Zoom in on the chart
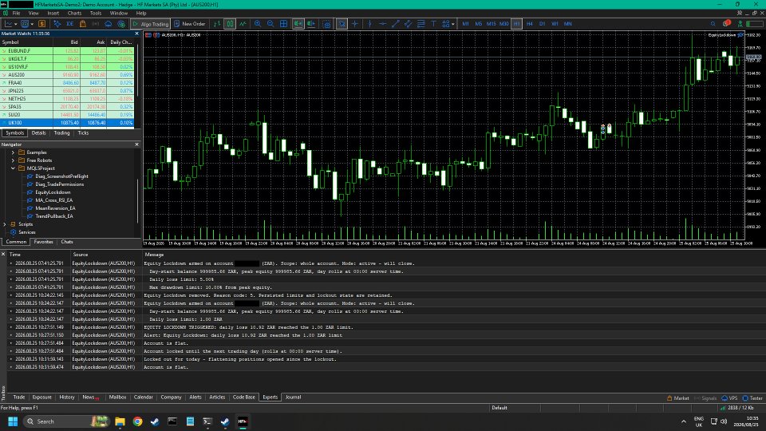This screenshot has height=431, width=766. (258, 23)
